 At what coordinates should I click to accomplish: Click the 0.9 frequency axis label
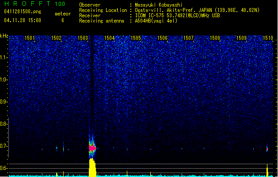click(x=4, y=102)
